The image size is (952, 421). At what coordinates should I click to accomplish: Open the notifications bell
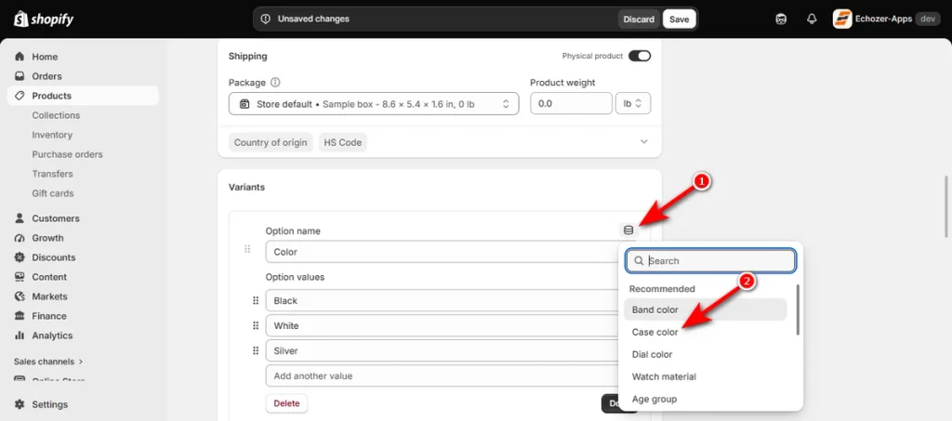pyautogui.click(x=812, y=20)
